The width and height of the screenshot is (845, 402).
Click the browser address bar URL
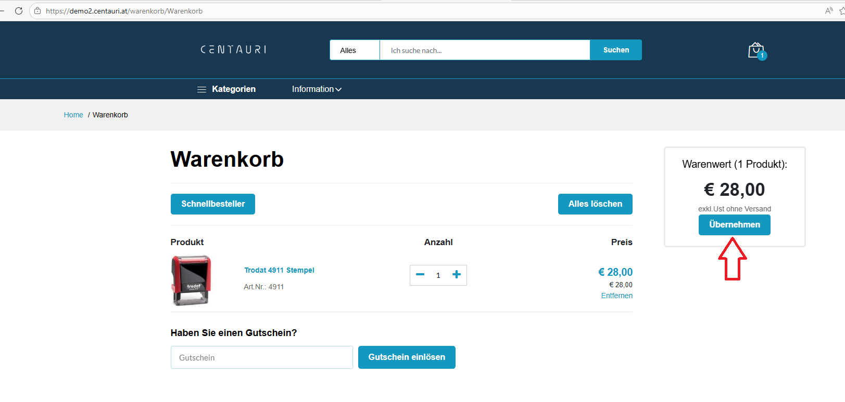124,11
